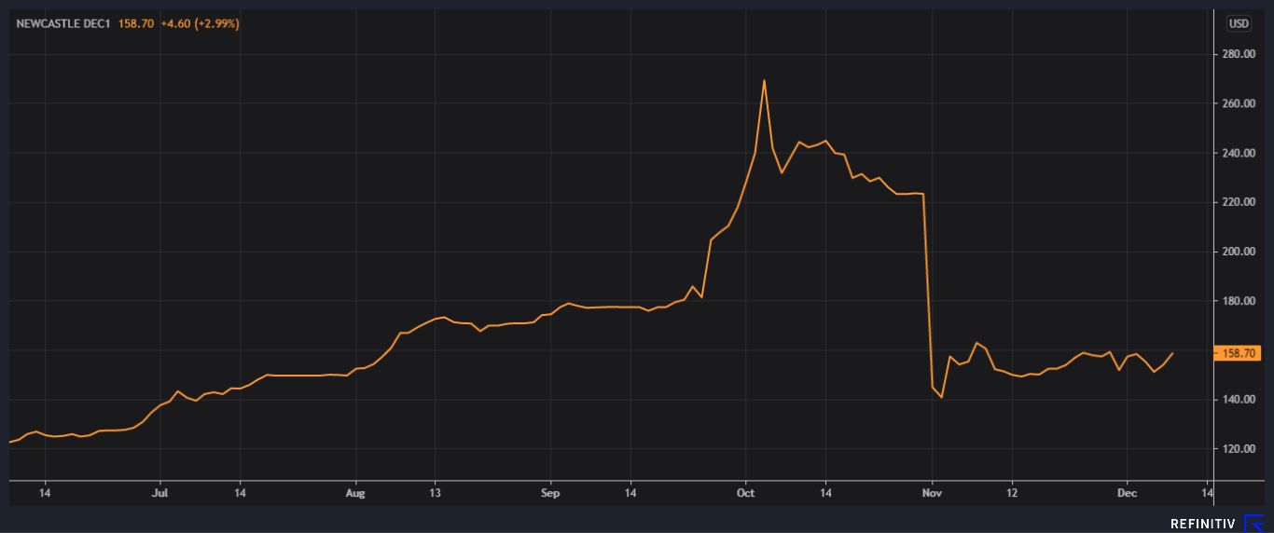
Task: Click the 158.70 last price value in header
Action: click(x=134, y=23)
